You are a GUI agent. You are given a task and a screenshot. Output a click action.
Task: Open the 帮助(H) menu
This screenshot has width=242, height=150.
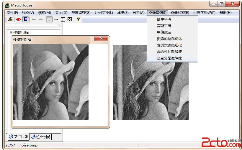pos(225,13)
